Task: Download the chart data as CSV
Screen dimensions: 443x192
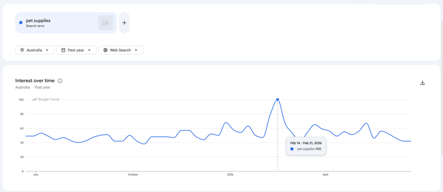Action: pos(423,83)
